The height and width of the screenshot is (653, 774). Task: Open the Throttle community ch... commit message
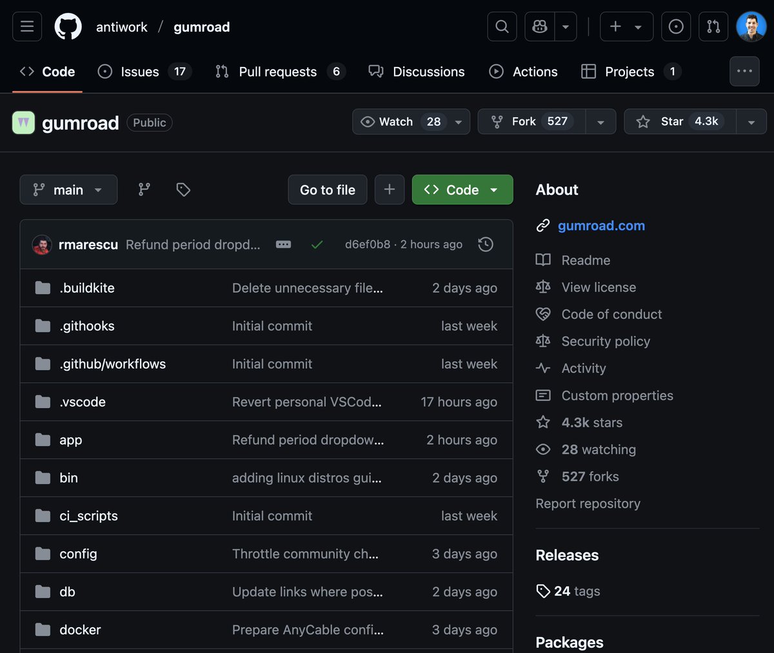(x=305, y=554)
